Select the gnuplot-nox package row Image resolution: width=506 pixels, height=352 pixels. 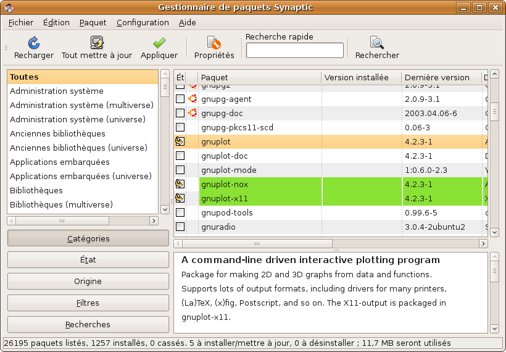point(331,184)
